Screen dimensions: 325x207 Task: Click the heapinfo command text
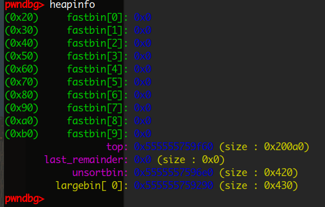click(x=72, y=4)
